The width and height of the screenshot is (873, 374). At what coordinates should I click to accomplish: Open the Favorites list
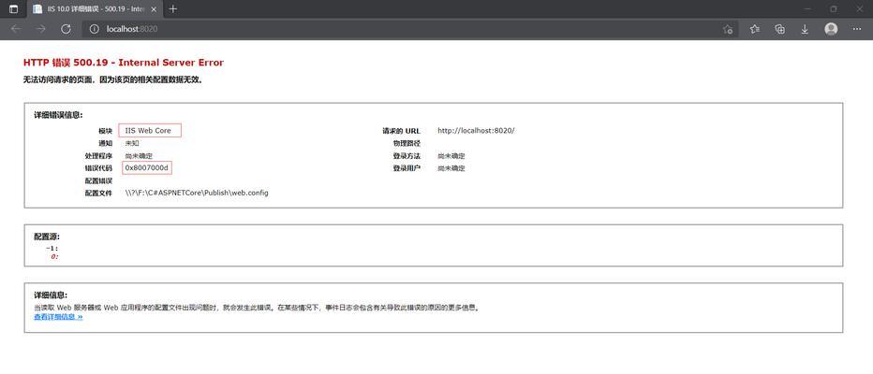tap(754, 29)
